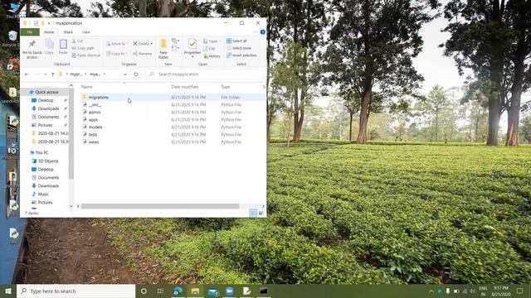The width and height of the screenshot is (531, 298).
Task: Open the Recent locations dropdown arrow
Action: tap(46, 74)
